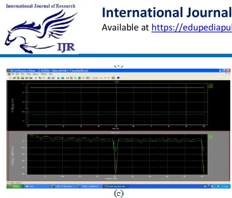Click the Save disk toolbar icon
The image size is (232, 198).
22,78
